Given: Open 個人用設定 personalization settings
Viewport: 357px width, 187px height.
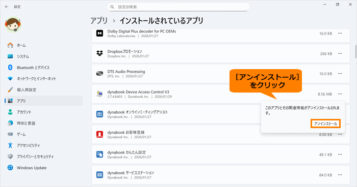Looking at the screenshot, I should (43, 89).
